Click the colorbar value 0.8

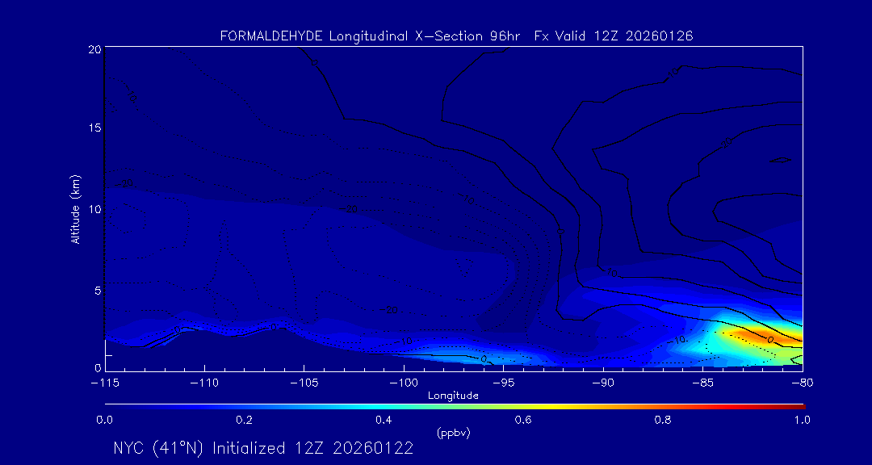[x=663, y=421]
